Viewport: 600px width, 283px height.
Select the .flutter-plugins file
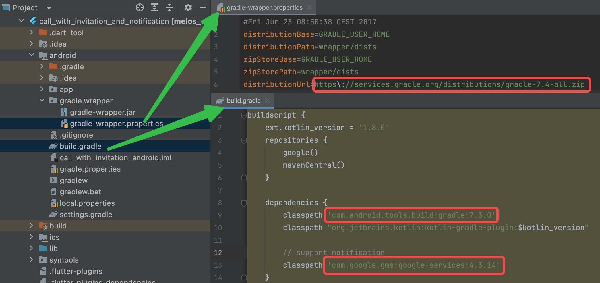(x=76, y=271)
